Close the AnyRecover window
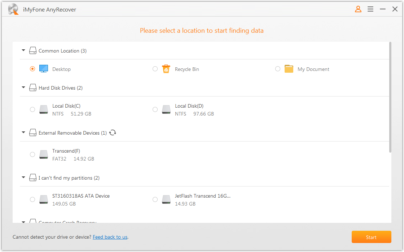Viewport: 404px width, 252px height. tap(395, 9)
